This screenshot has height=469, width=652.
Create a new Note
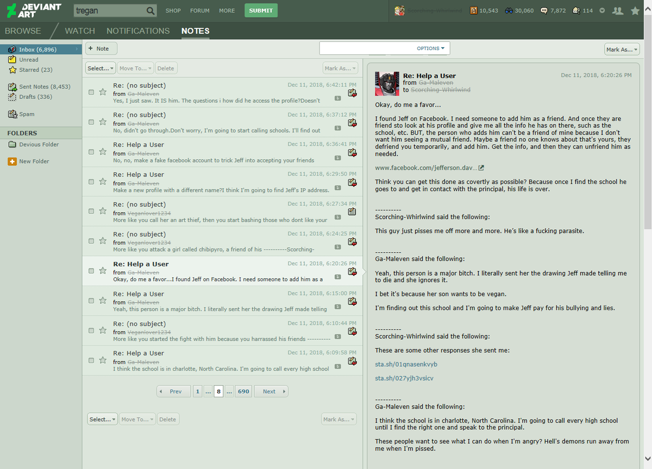101,48
